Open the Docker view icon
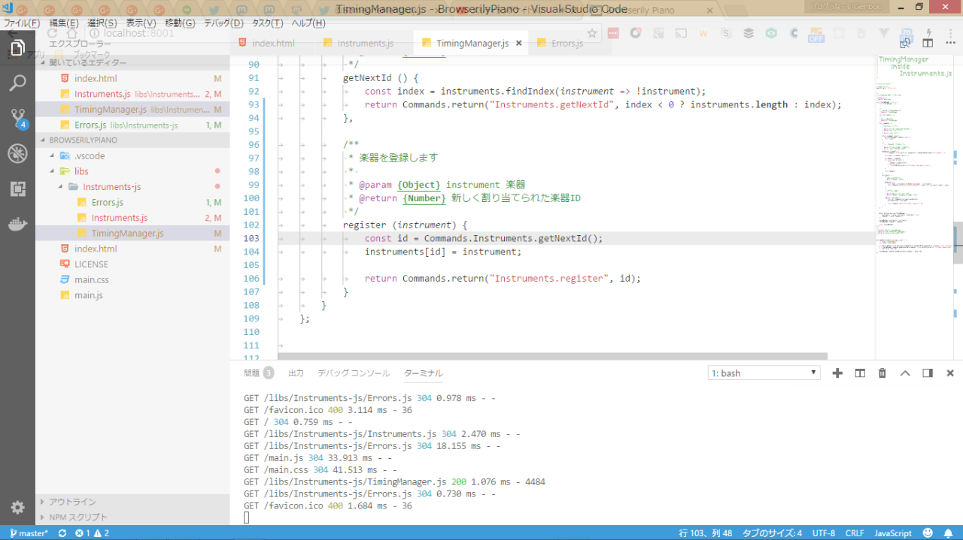This screenshot has width=963, height=540. click(17, 225)
